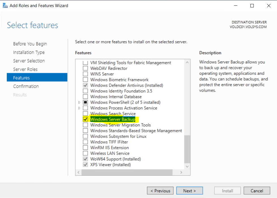Viewport: 277px width, 198px height.
Task: Go back with the Previous button
Action: 160,191
